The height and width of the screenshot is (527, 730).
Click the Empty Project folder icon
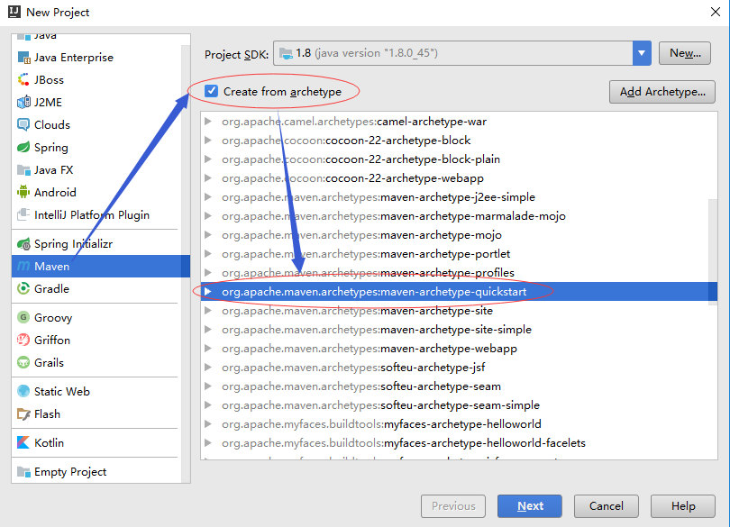coord(23,472)
